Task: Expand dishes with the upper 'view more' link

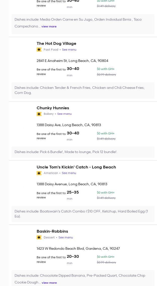Action: coord(49,26)
